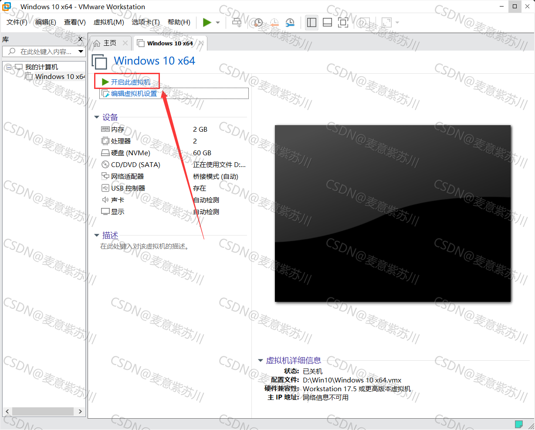535x430 pixels.
Task: Switch to the 主页 tab
Action: coord(110,43)
